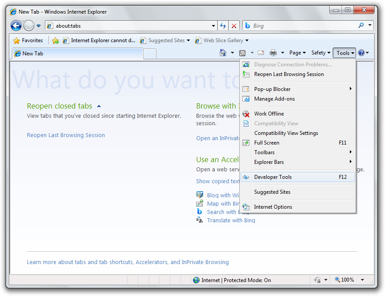Open the 'Internet Explorer cannot d...' favorite

click(x=99, y=40)
